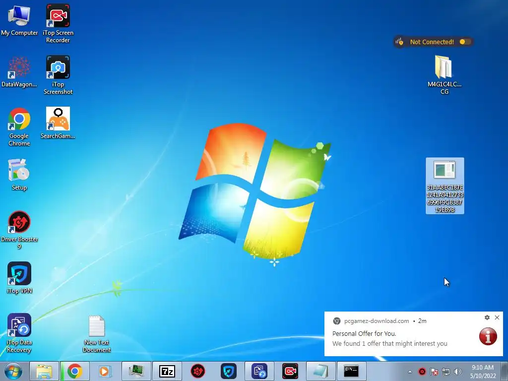Click the red info icon in notification
This screenshot has height=381, width=508.
[488, 336]
